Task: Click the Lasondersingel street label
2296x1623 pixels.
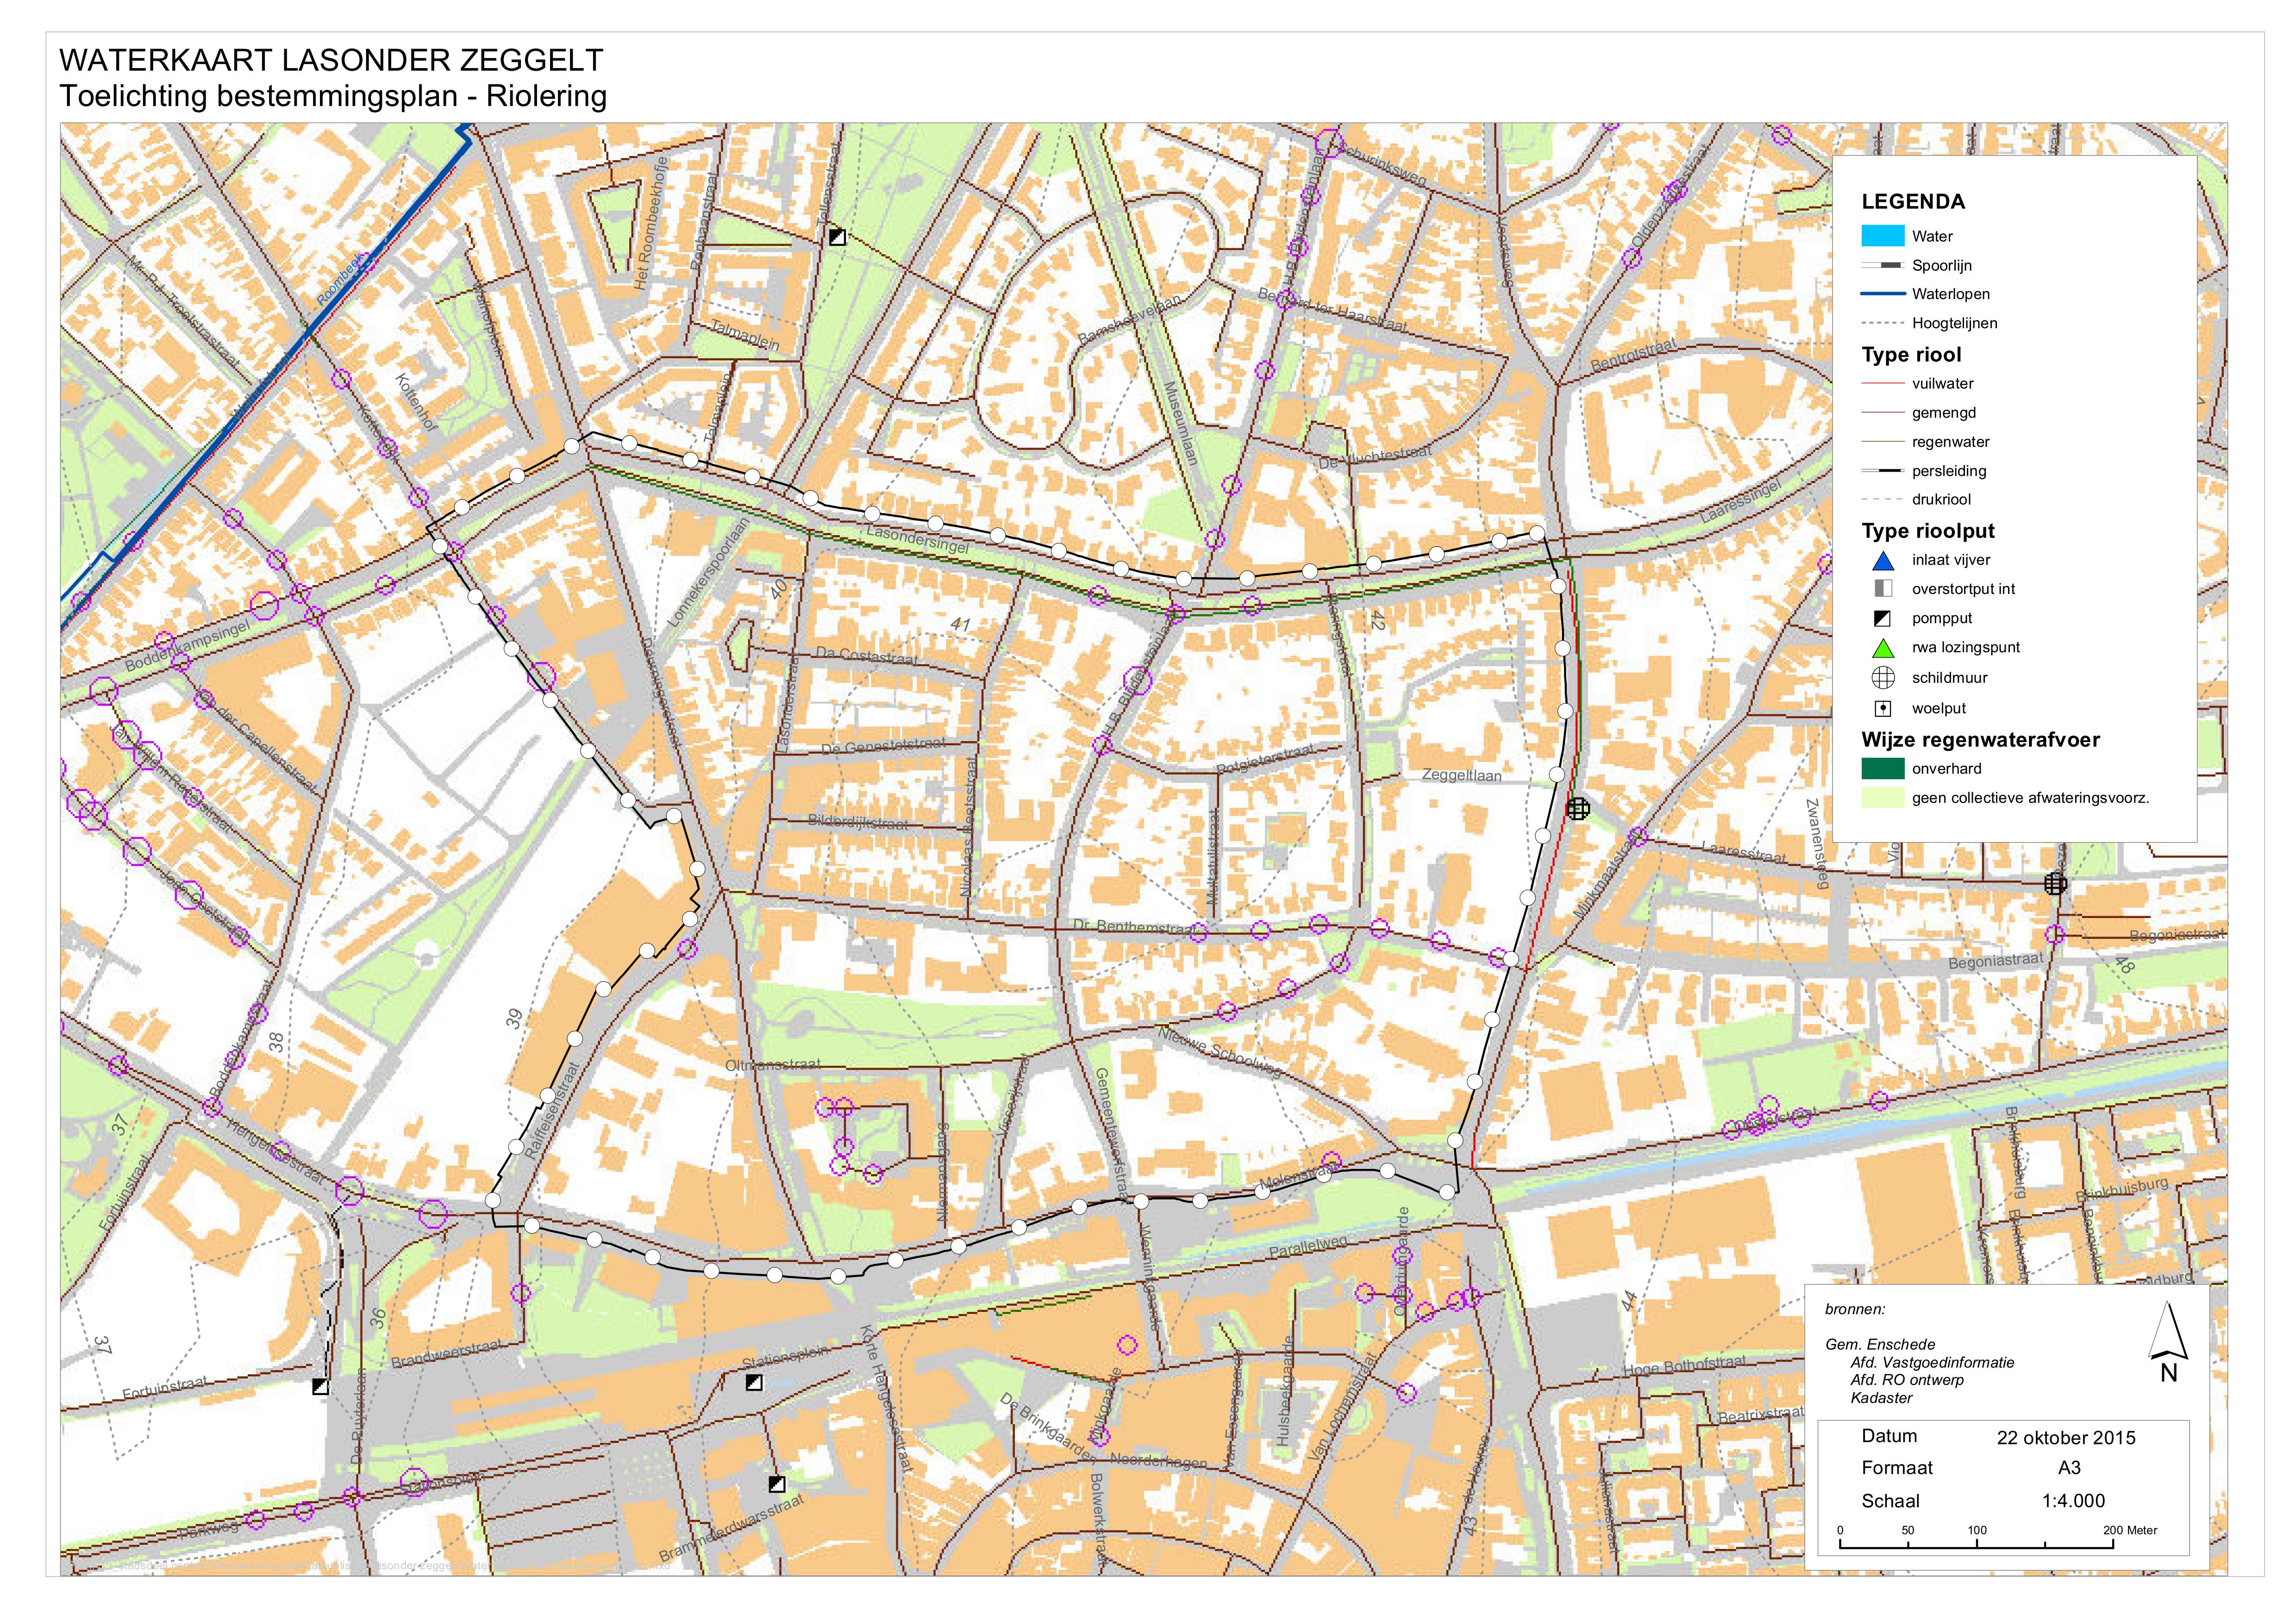Action: tap(918, 540)
